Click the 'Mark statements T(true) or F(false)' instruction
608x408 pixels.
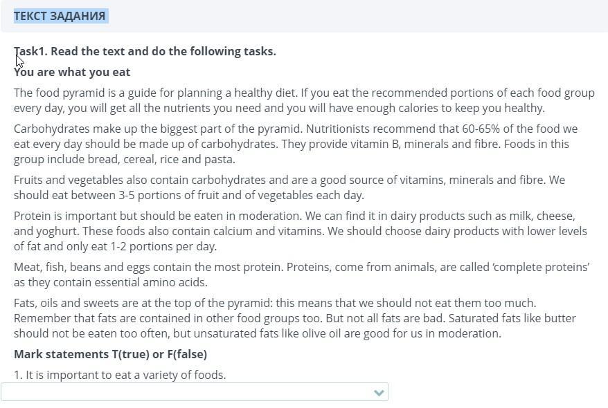click(x=111, y=354)
